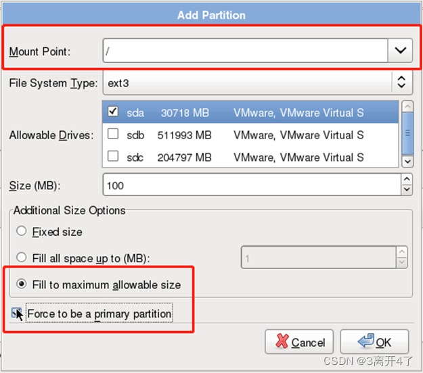The image size is (423, 373).
Task: Select Fill to maximum allowable size
Action: point(21,284)
